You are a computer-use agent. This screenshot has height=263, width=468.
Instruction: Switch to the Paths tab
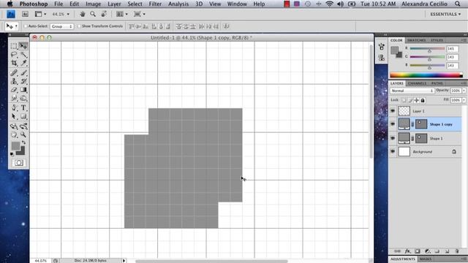click(x=437, y=83)
